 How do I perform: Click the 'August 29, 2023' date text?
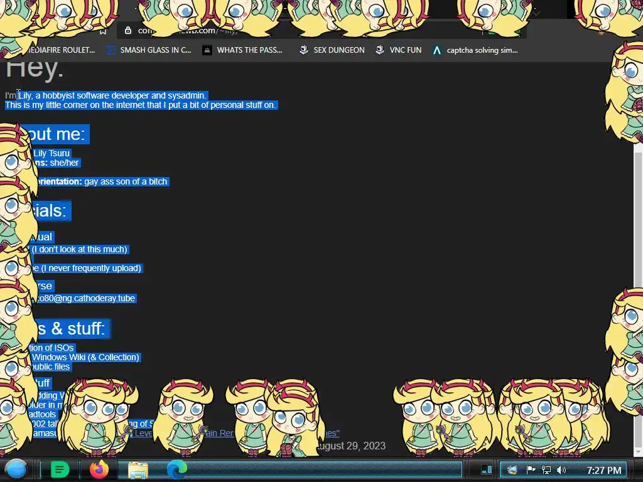tap(352, 446)
